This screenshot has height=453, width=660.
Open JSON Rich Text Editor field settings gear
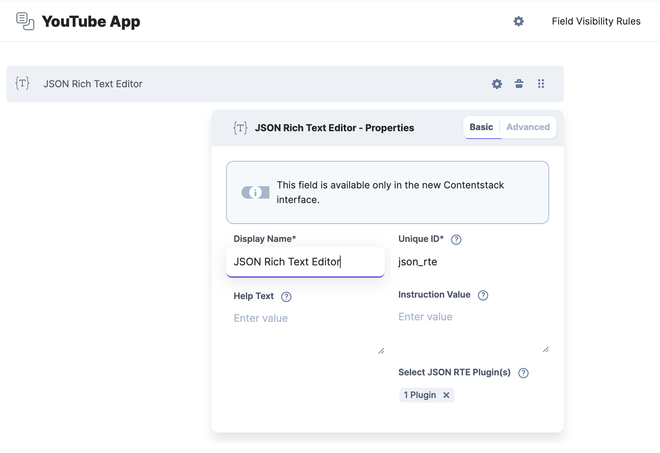(497, 84)
